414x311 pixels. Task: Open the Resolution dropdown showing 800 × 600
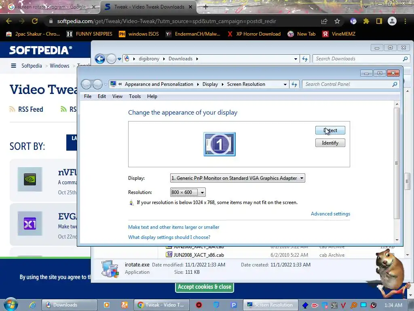tap(188, 192)
